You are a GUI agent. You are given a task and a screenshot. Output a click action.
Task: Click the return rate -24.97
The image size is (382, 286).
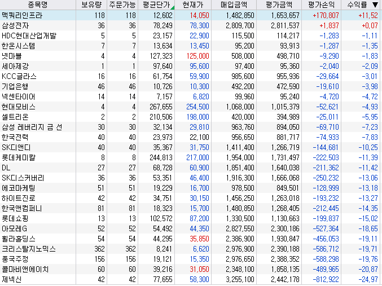tap(368, 279)
